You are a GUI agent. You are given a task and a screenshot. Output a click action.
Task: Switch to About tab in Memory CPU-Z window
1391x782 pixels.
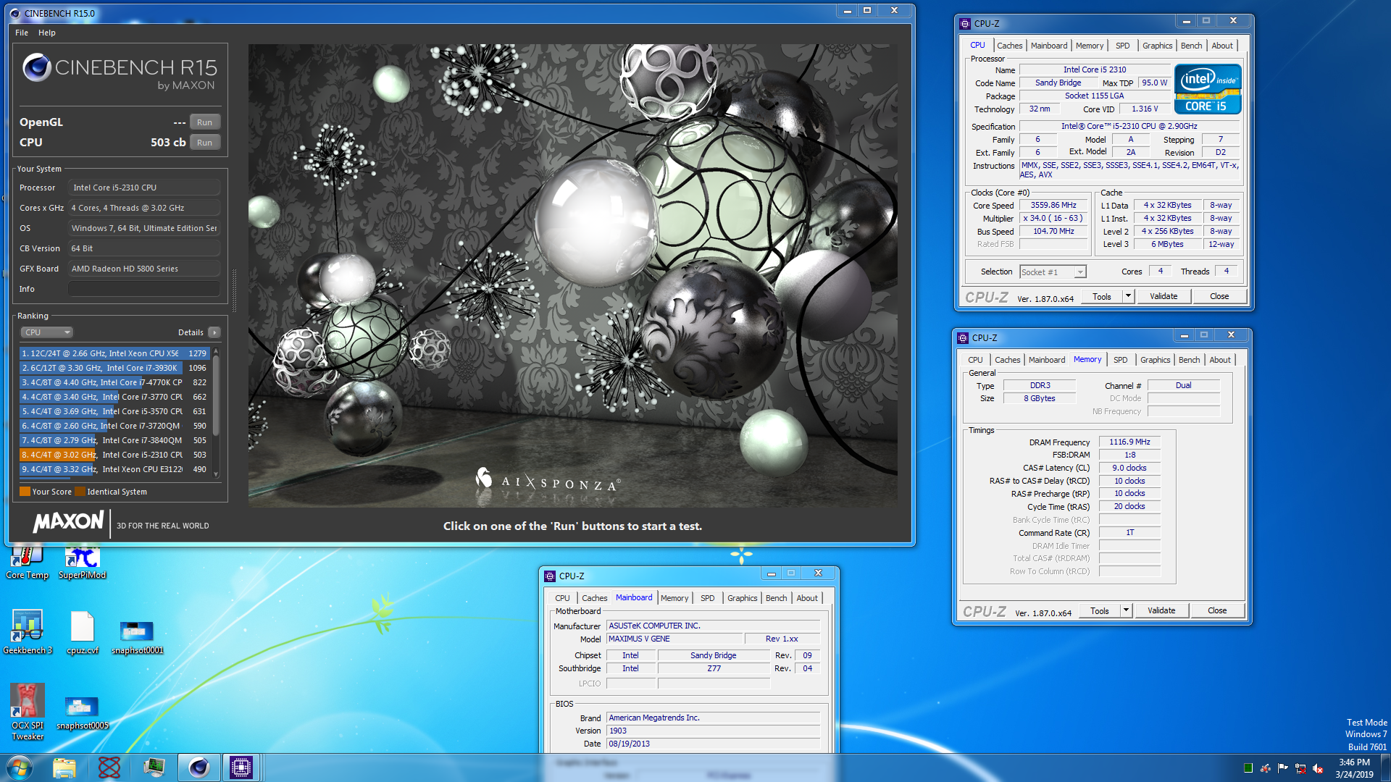click(x=1220, y=360)
